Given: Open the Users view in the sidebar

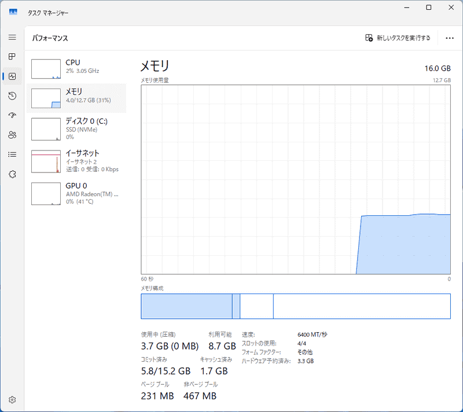Looking at the screenshot, I should tap(12, 135).
